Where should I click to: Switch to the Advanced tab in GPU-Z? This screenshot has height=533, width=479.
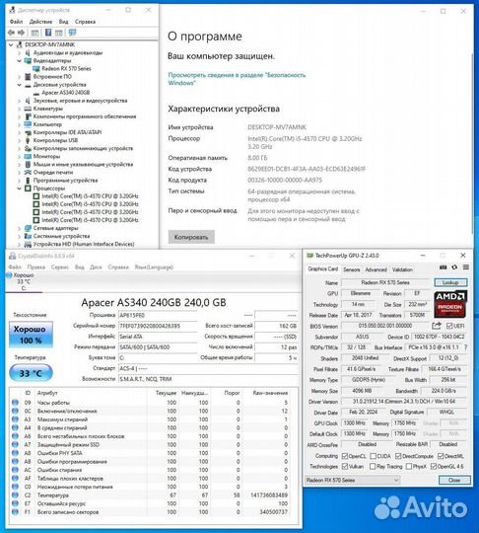[376, 269]
